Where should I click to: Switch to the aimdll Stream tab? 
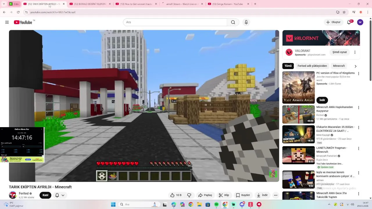click(182, 4)
